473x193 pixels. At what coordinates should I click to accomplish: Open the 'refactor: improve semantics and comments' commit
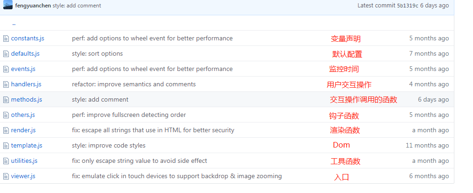click(x=134, y=84)
